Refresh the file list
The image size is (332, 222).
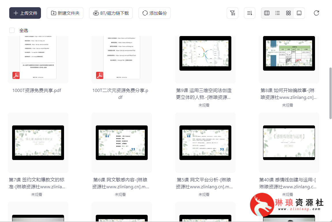[316, 13]
